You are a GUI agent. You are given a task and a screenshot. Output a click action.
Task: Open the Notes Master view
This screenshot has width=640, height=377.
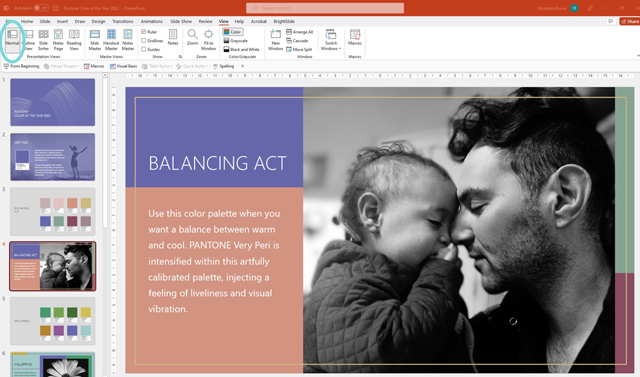click(x=127, y=39)
